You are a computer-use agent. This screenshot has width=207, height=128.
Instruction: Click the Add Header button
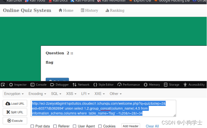[131, 126]
